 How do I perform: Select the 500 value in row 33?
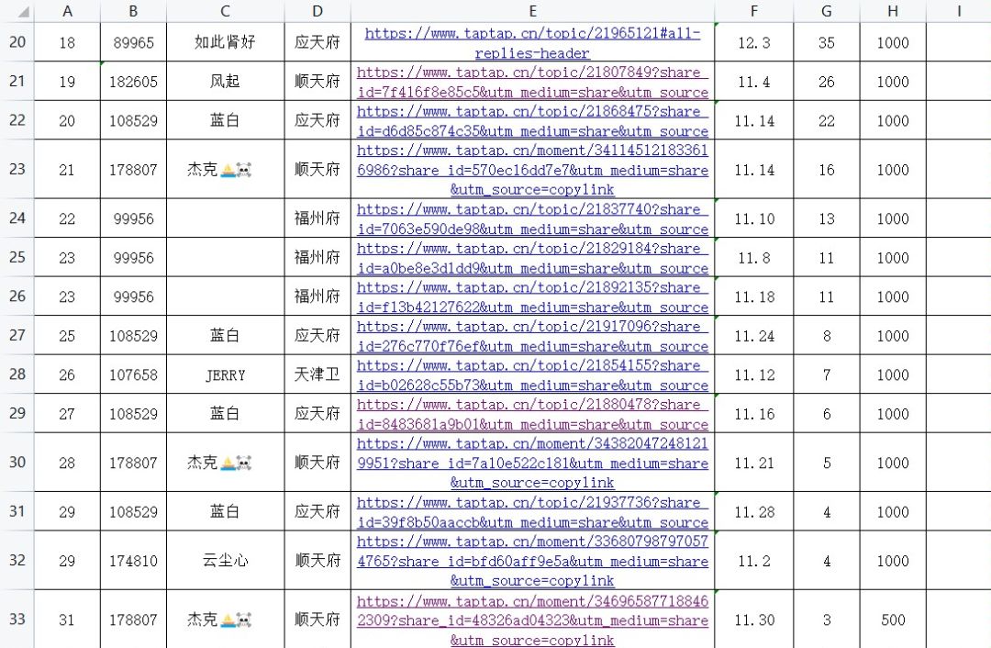[893, 620]
